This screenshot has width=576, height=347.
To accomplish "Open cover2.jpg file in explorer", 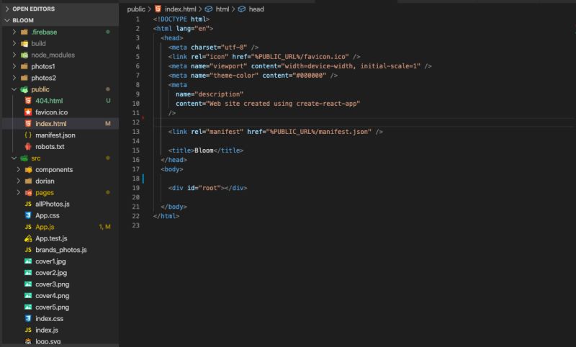I will pyautogui.click(x=51, y=272).
